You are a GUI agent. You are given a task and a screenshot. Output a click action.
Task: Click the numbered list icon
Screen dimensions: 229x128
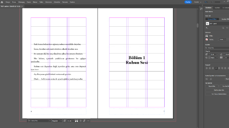pyautogui.click(x=211, y=79)
